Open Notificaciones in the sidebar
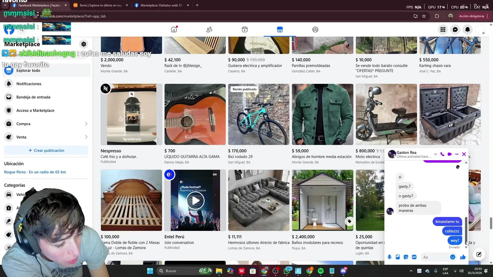Image resolution: width=493 pixels, height=277 pixels. (46, 84)
